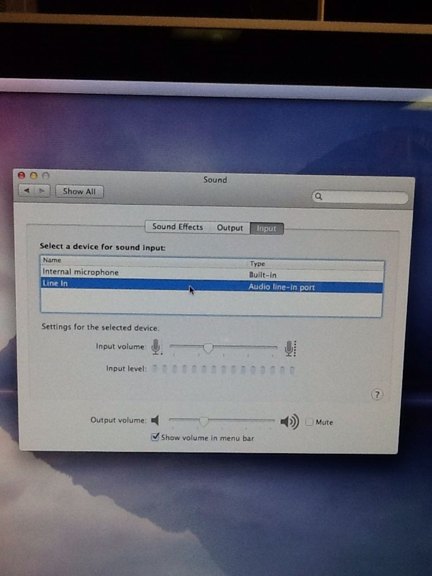Open help using the question mark icon
This screenshot has height=576, width=432.
377,395
